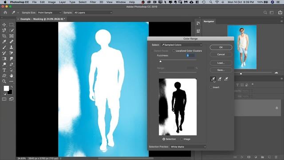This screenshot has width=284, height=160.
Task: Open the Sample Size Point Sample dropdown
Action: (x=49, y=12)
